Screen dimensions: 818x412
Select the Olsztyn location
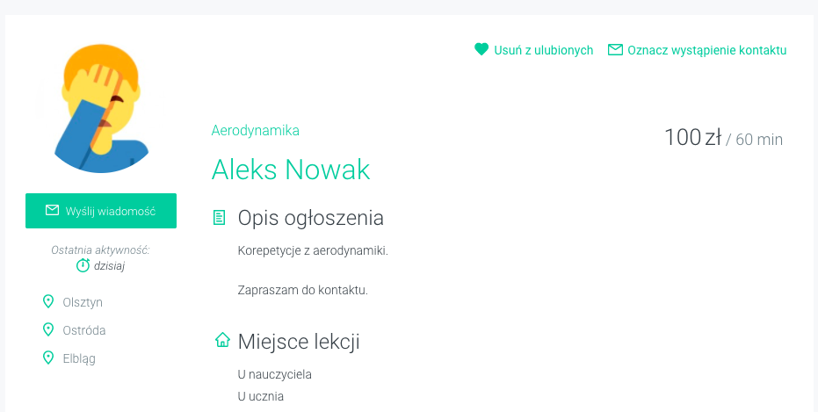(83, 302)
